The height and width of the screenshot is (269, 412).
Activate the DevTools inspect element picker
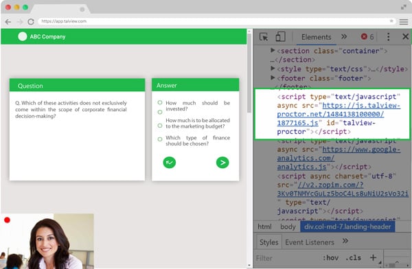[x=264, y=37]
